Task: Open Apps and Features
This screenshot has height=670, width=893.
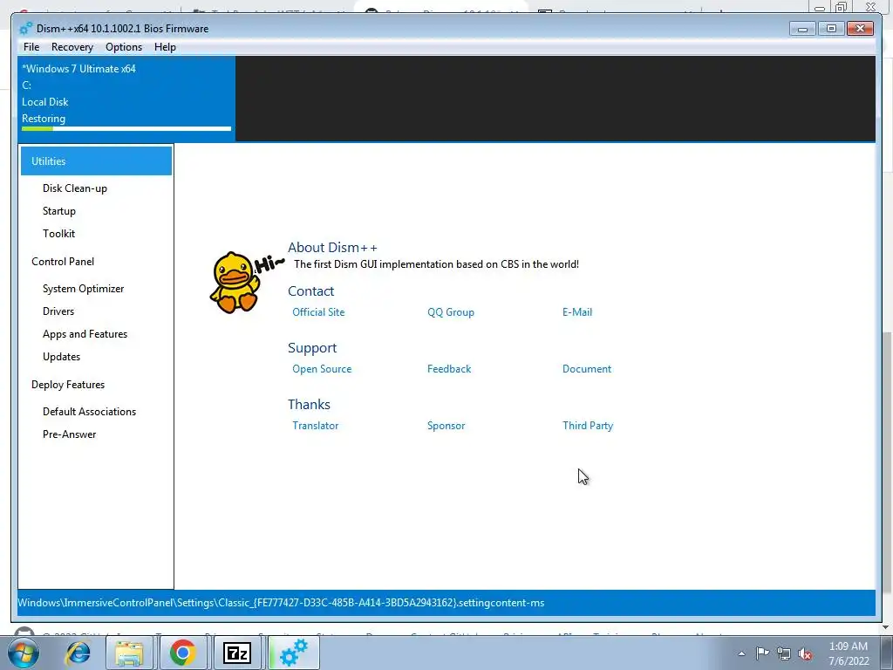Action: 85,334
